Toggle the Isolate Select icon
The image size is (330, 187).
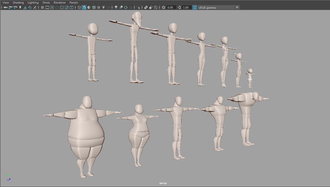click(x=138, y=7)
